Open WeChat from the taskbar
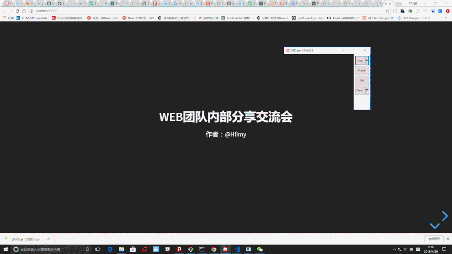 (260, 249)
